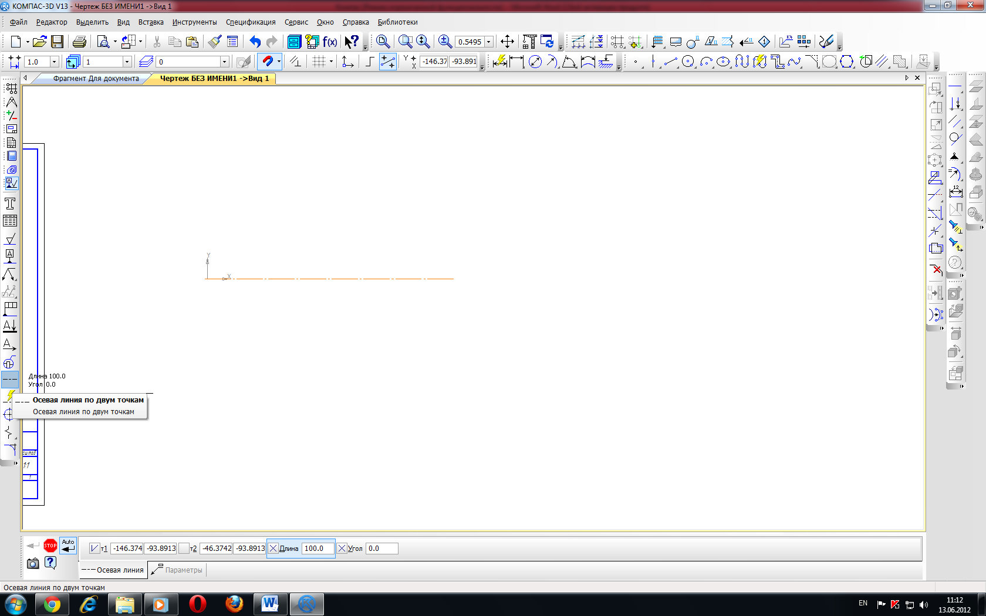Open print preview with the magnifier page icon

click(x=103, y=42)
